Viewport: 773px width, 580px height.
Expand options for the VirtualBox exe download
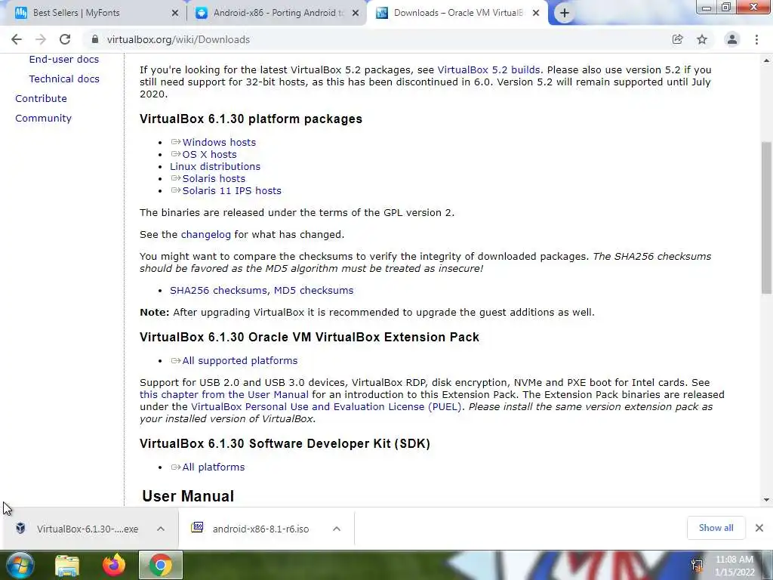(x=161, y=529)
